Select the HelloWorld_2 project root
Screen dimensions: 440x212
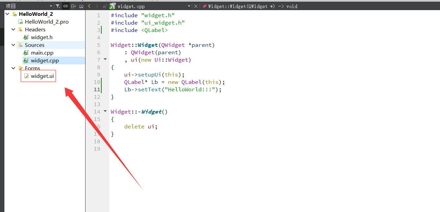pyautogui.click(x=36, y=14)
